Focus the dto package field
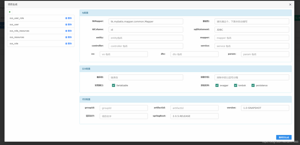This screenshot has width=300, height=145. click(194, 54)
